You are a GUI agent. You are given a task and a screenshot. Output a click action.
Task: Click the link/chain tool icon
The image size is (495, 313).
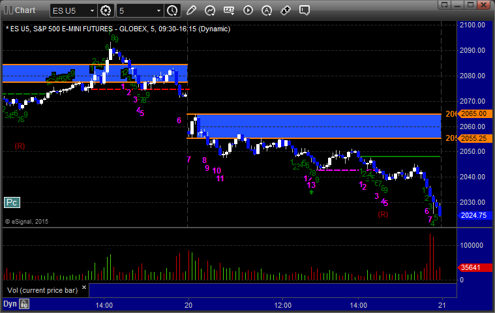pos(286,10)
